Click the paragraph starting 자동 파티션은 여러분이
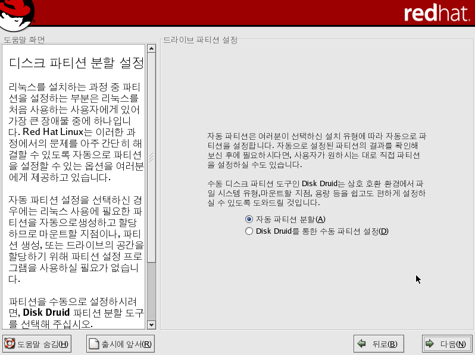This screenshot has width=475, height=355. tap(317, 150)
